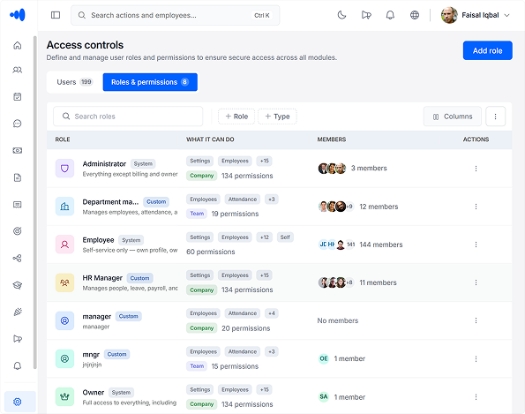Open actions menu for Administrator role

coord(476,168)
